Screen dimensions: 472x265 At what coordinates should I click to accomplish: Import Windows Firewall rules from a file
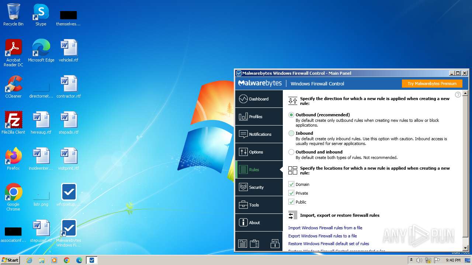coord(325,228)
